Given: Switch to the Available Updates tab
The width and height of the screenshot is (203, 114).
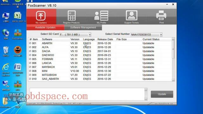Looking at the screenshot, I should tap(45, 28).
